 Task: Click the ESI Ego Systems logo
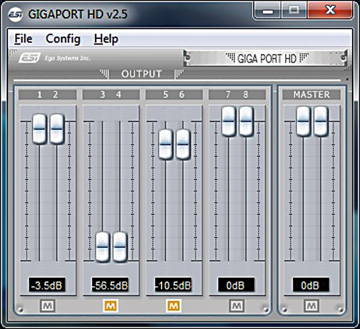tap(54, 58)
